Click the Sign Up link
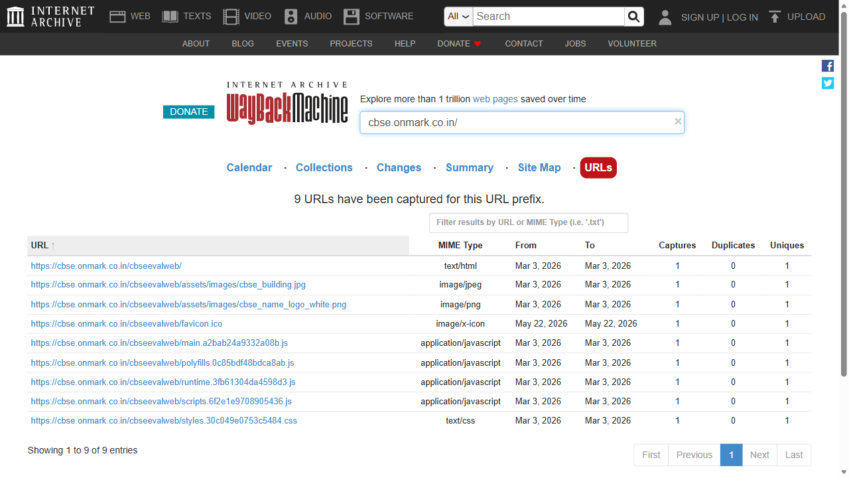This screenshot has height=478, width=849. pos(700,17)
